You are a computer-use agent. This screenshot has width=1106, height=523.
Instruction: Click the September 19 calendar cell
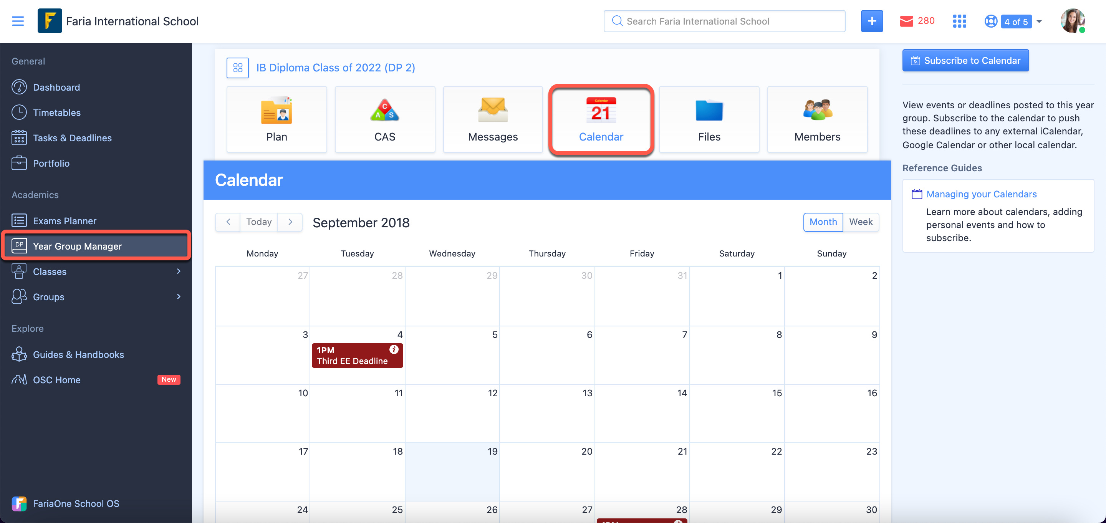452,472
